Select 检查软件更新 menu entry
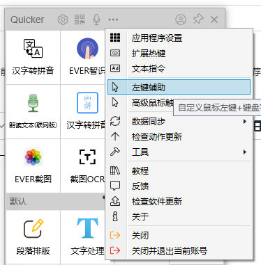The width and height of the screenshot is (261, 265). pos(179,201)
